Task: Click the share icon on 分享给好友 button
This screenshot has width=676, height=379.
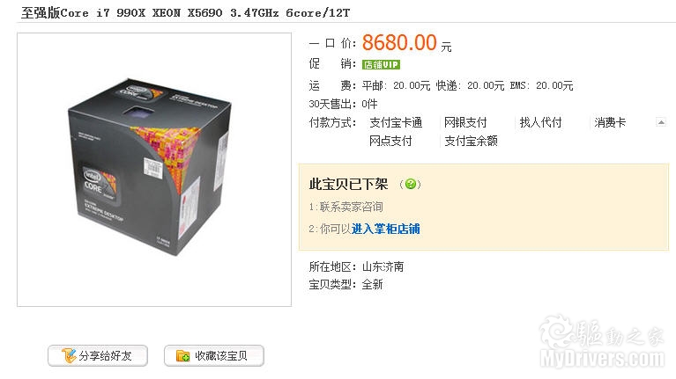Action: point(68,356)
